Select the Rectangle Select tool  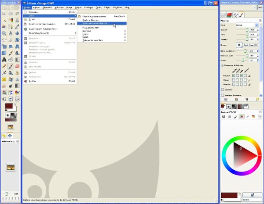pyautogui.click(x=4, y=14)
